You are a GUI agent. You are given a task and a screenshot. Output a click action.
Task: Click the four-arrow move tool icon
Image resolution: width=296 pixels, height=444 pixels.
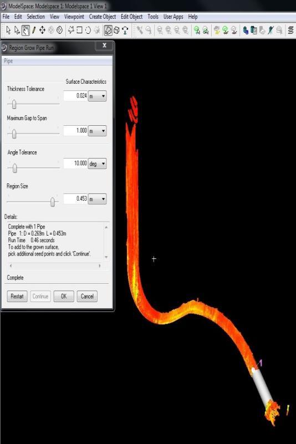42,30
